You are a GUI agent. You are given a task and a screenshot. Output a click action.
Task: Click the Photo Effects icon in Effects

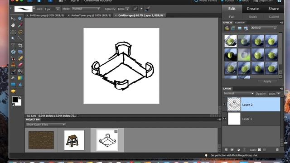click(240, 28)
